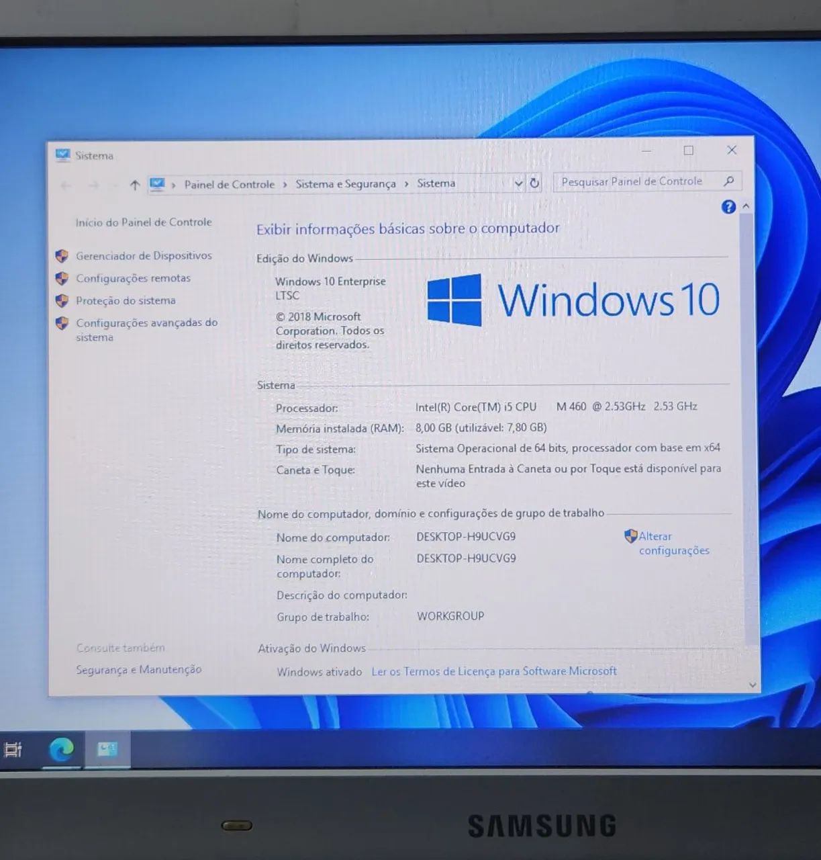Screen dimensions: 821x860
Task: Click the Sistema taskbar button
Action: 107,748
